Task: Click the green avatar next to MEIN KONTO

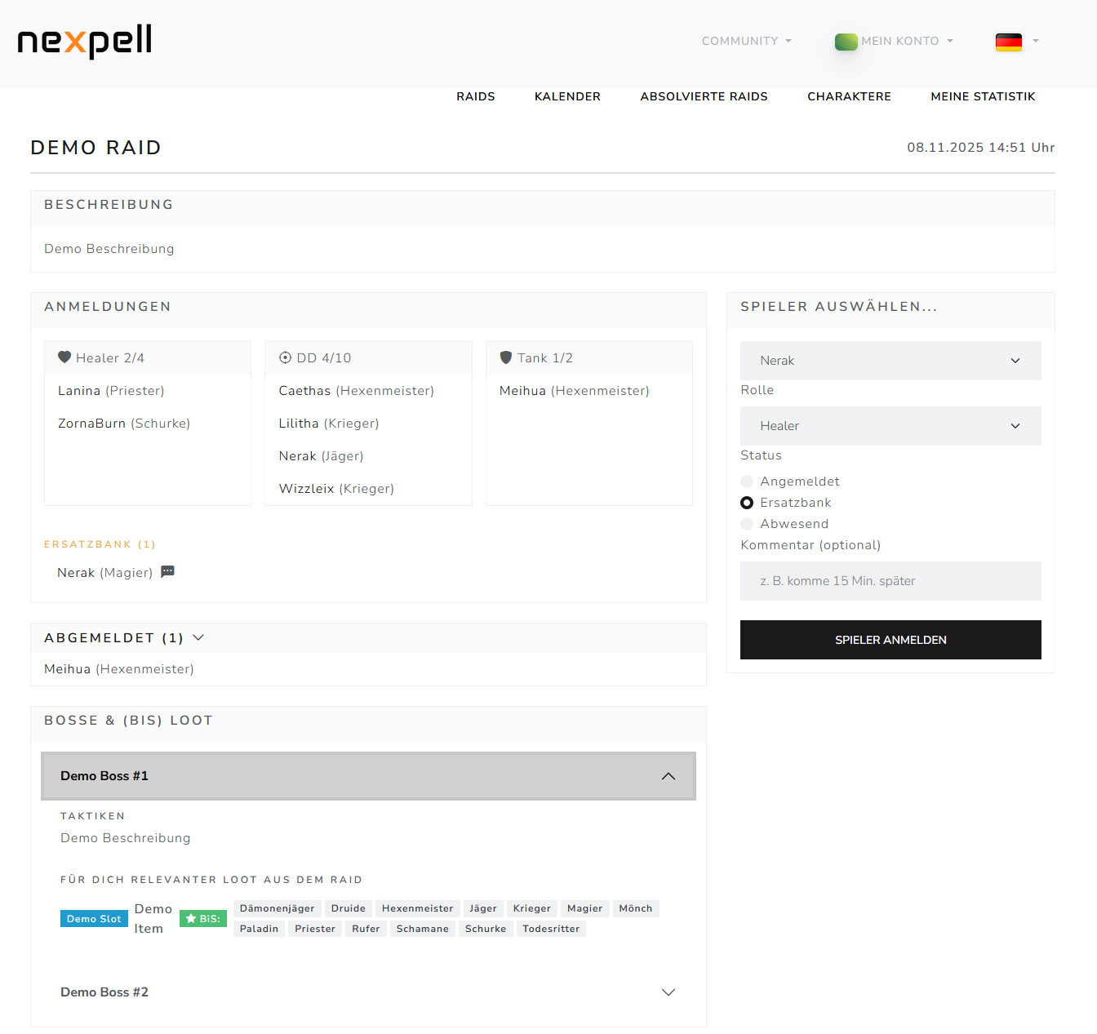Action: (846, 41)
